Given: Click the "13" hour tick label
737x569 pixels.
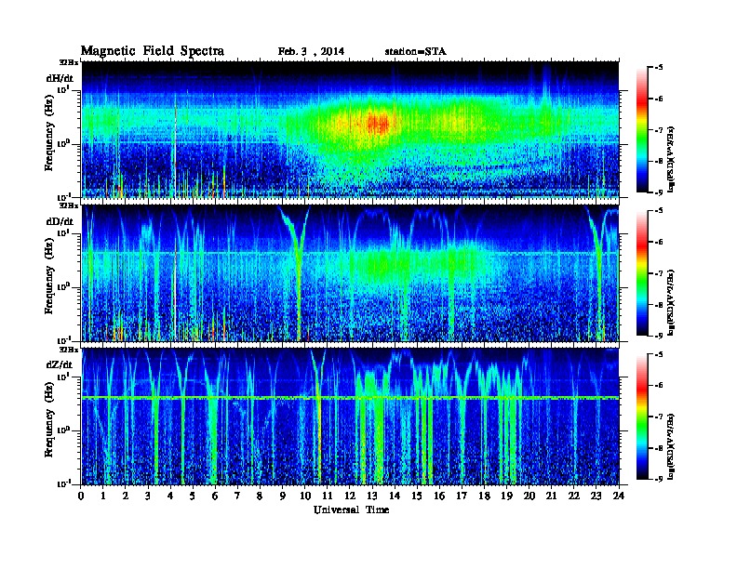Looking at the screenshot, I should [x=372, y=496].
